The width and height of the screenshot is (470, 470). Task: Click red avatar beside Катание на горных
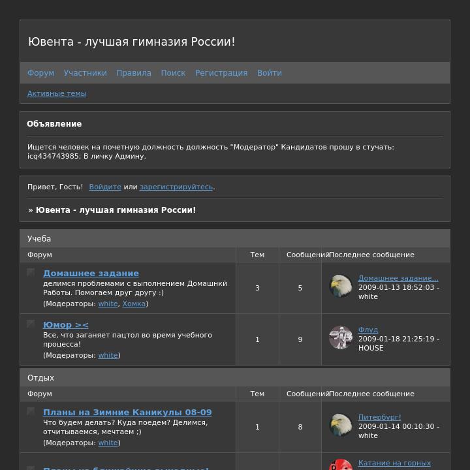(x=341, y=464)
